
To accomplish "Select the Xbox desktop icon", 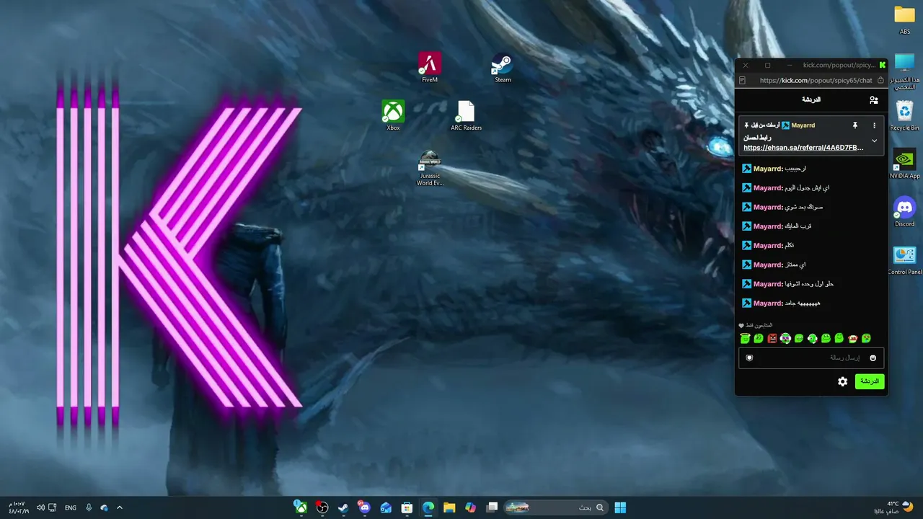I will pos(393,115).
